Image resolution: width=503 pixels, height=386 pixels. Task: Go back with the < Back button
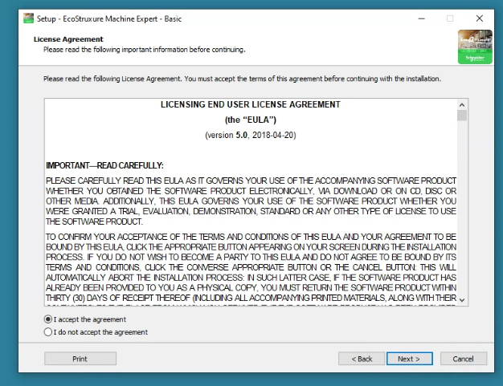pos(362,359)
